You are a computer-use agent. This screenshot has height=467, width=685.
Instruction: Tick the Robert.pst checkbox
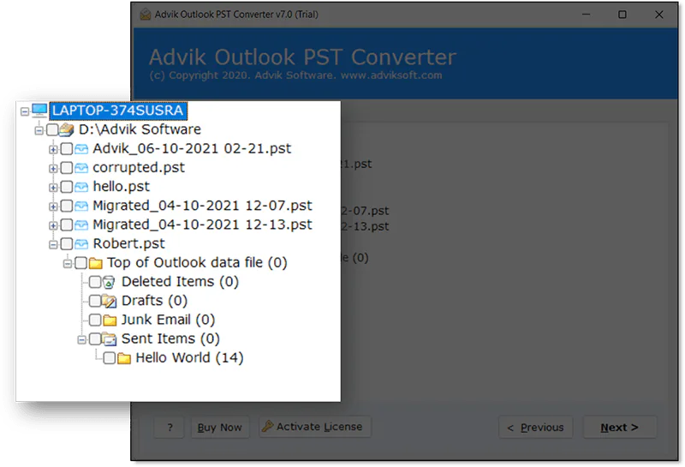[67, 243]
